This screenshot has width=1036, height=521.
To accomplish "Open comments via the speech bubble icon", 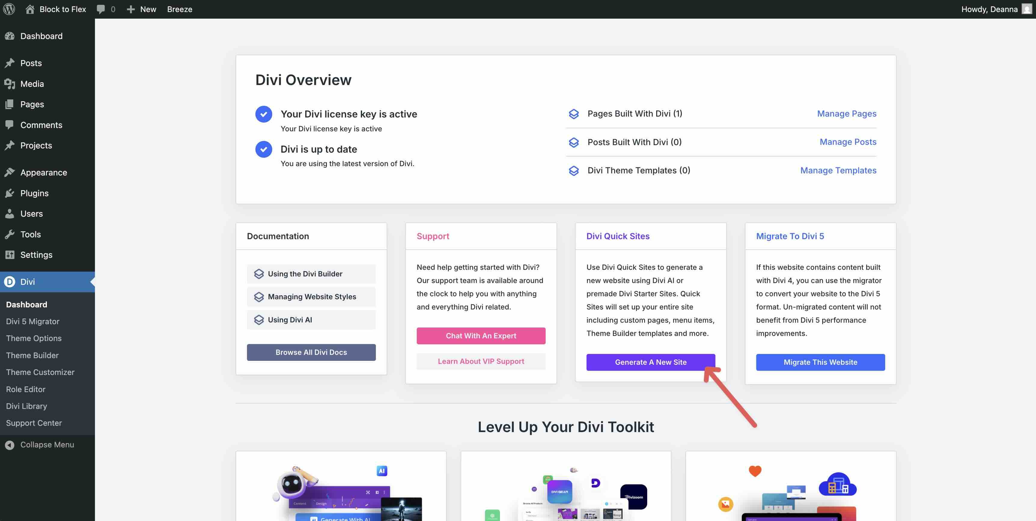I will point(101,9).
